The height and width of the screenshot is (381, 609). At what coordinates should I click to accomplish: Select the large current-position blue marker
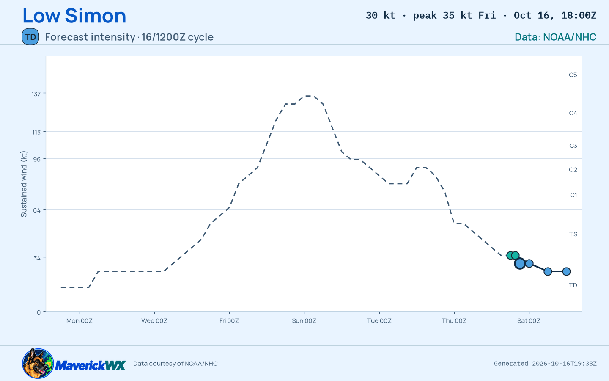(520, 263)
